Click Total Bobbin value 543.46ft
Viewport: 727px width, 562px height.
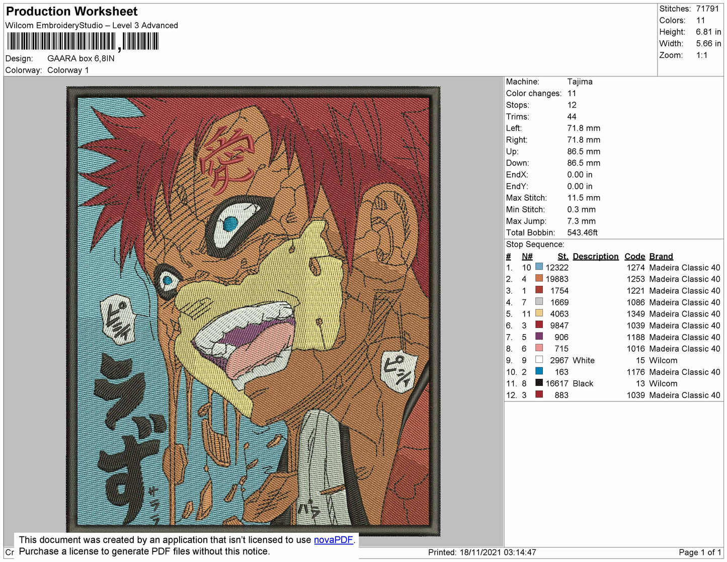point(582,232)
